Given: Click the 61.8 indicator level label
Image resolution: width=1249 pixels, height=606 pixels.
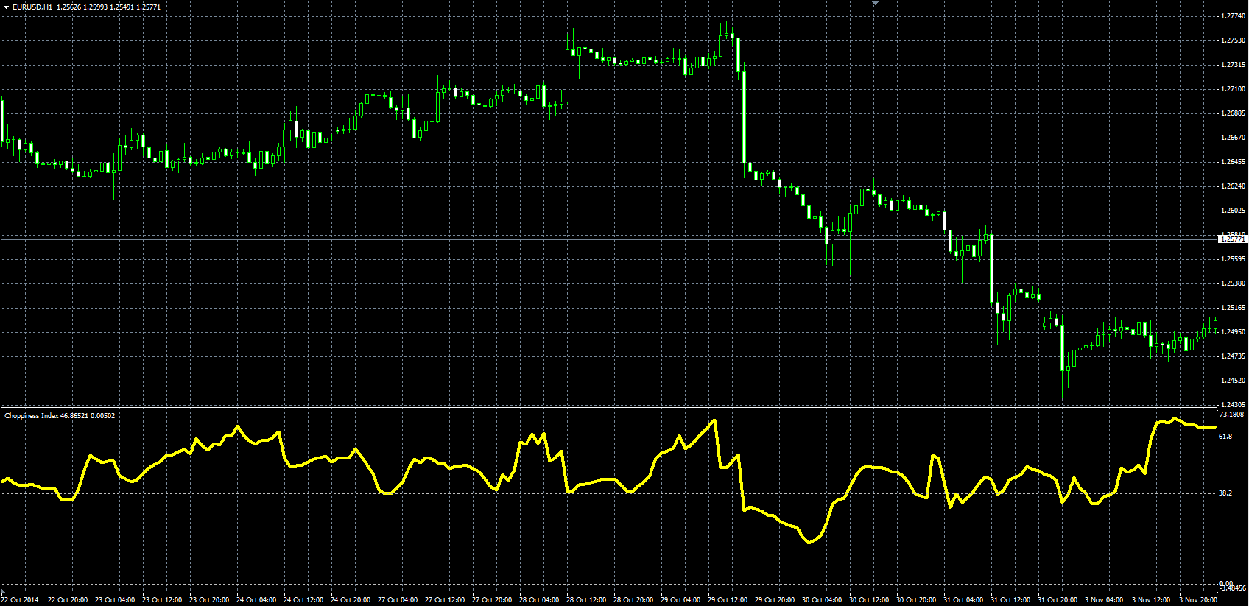Looking at the screenshot, I should tap(1225, 437).
